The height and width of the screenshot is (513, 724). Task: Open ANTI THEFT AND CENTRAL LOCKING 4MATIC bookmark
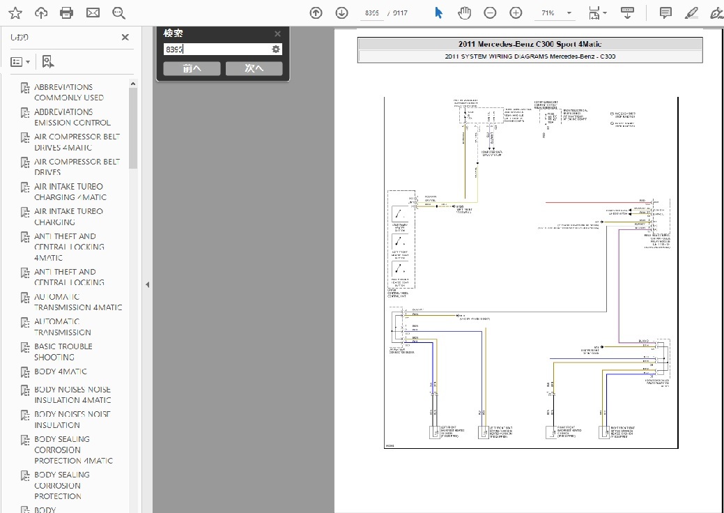point(69,247)
